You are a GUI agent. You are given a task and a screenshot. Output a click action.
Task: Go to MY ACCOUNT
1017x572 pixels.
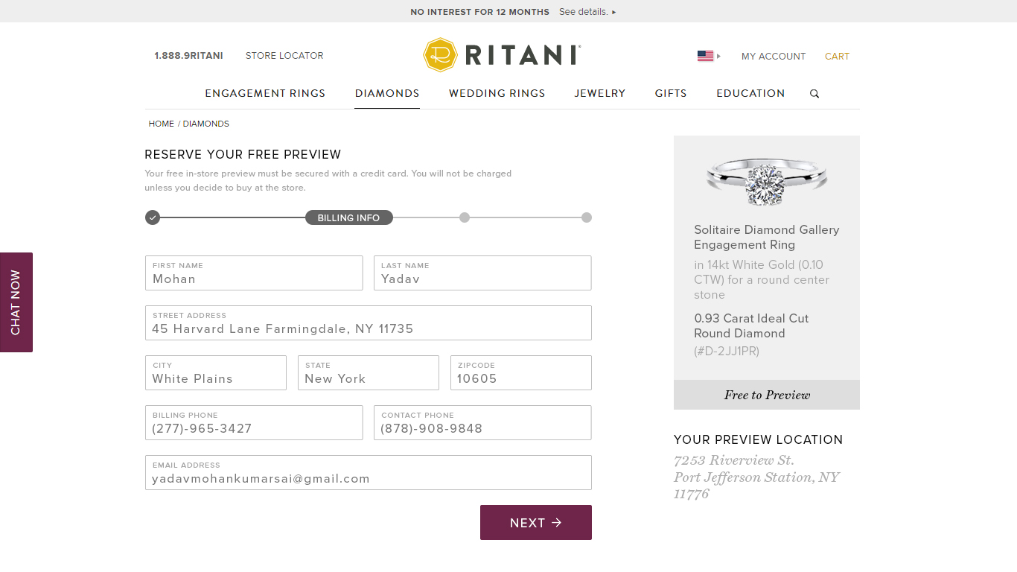774,56
